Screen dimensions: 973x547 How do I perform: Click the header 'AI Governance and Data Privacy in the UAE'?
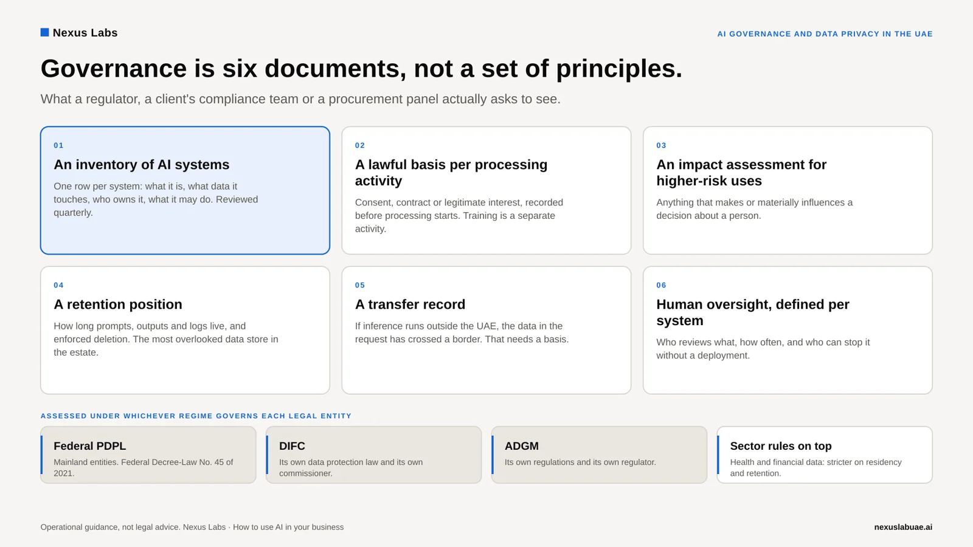(825, 34)
